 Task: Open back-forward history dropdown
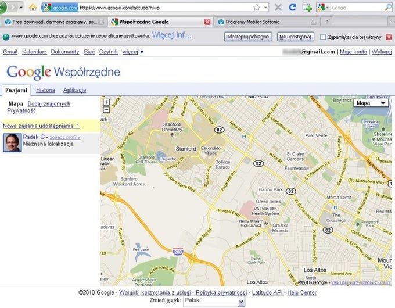(x=21, y=8)
